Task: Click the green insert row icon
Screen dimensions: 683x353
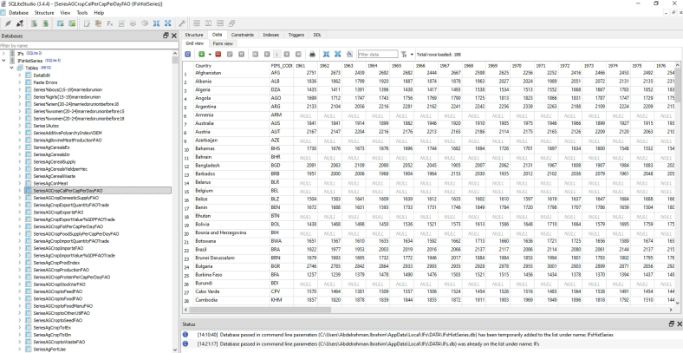Action: pos(204,54)
